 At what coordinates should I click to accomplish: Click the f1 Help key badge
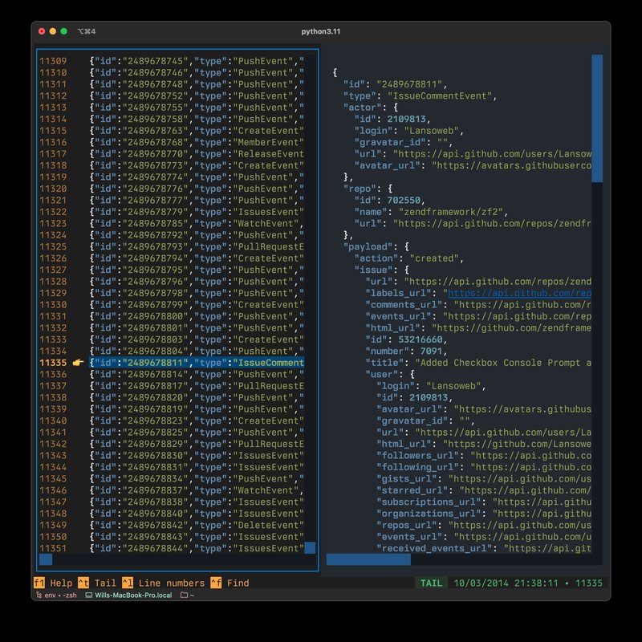click(x=39, y=583)
